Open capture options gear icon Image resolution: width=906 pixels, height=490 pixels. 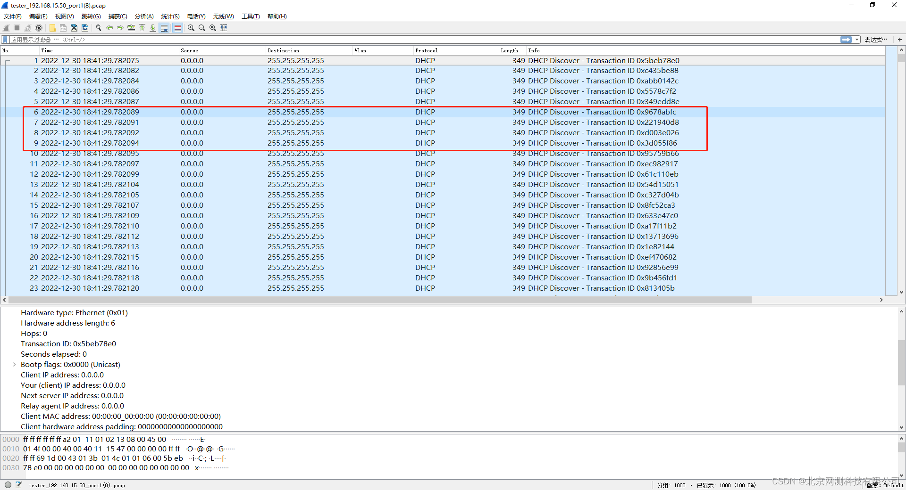39,28
